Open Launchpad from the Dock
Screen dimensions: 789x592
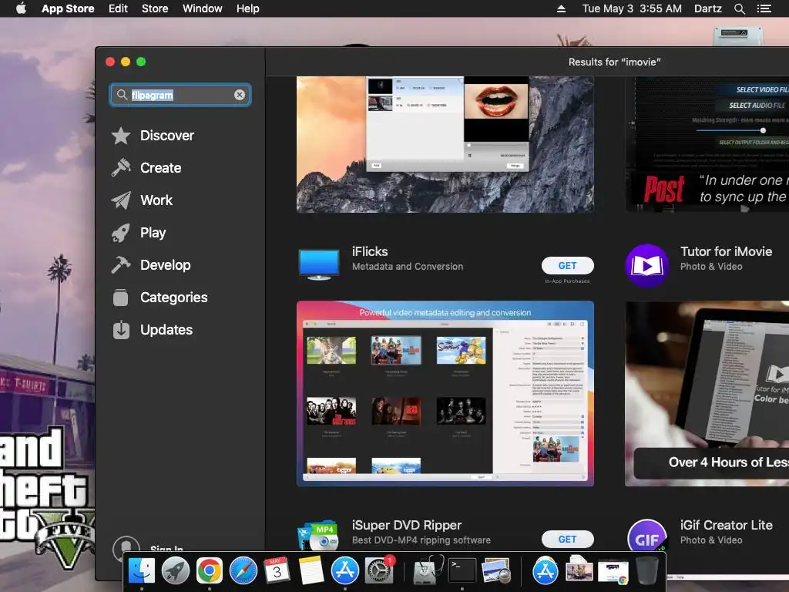point(175,571)
